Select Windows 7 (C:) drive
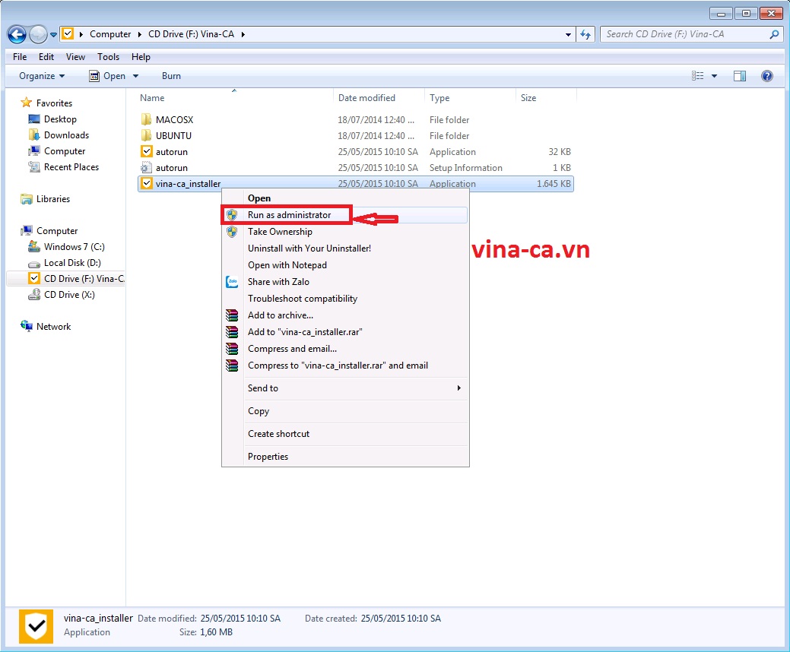The image size is (790, 652). (x=74, y=247)
